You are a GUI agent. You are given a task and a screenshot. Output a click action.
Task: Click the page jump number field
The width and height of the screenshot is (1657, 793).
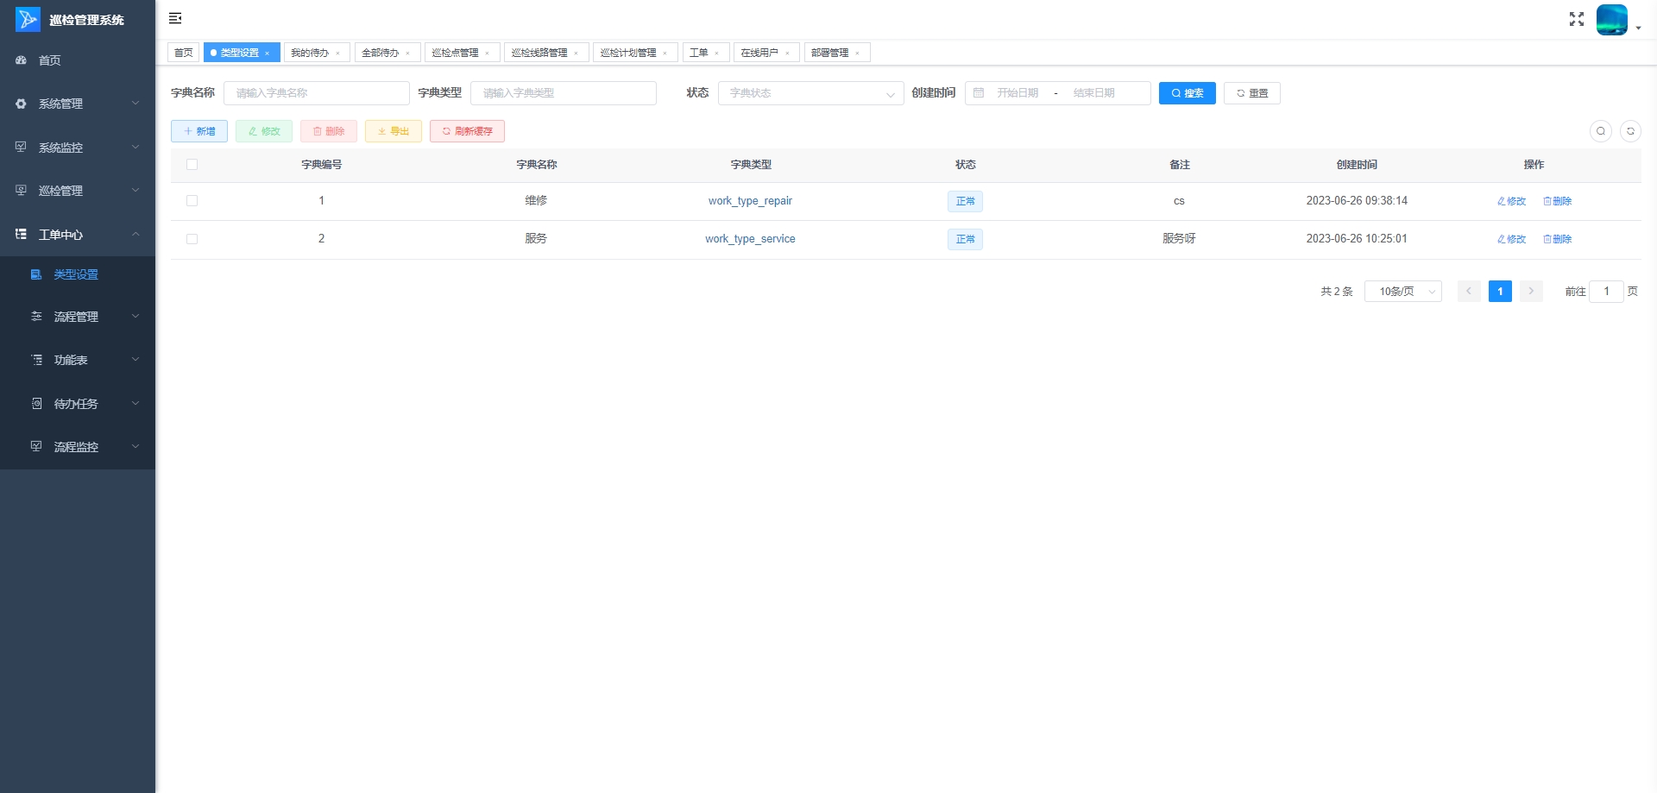click(1606, 292)
